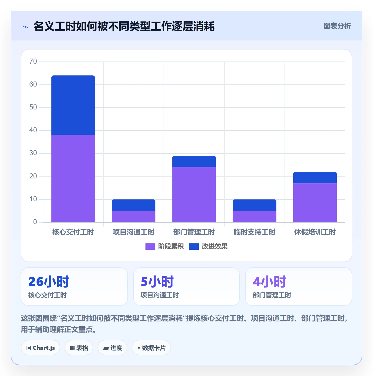
Task: Click the purple 阶段累积 legend swatch
Action: pos(150,247)
